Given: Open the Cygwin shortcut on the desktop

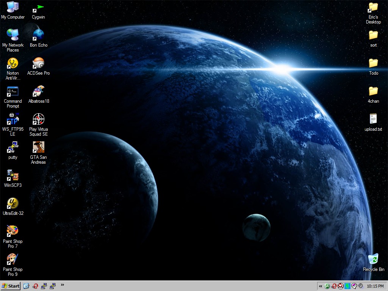Looking at the screenshot, I should point(38,12).
